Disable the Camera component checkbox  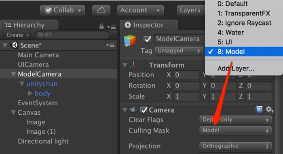click(x=144, y=110)
